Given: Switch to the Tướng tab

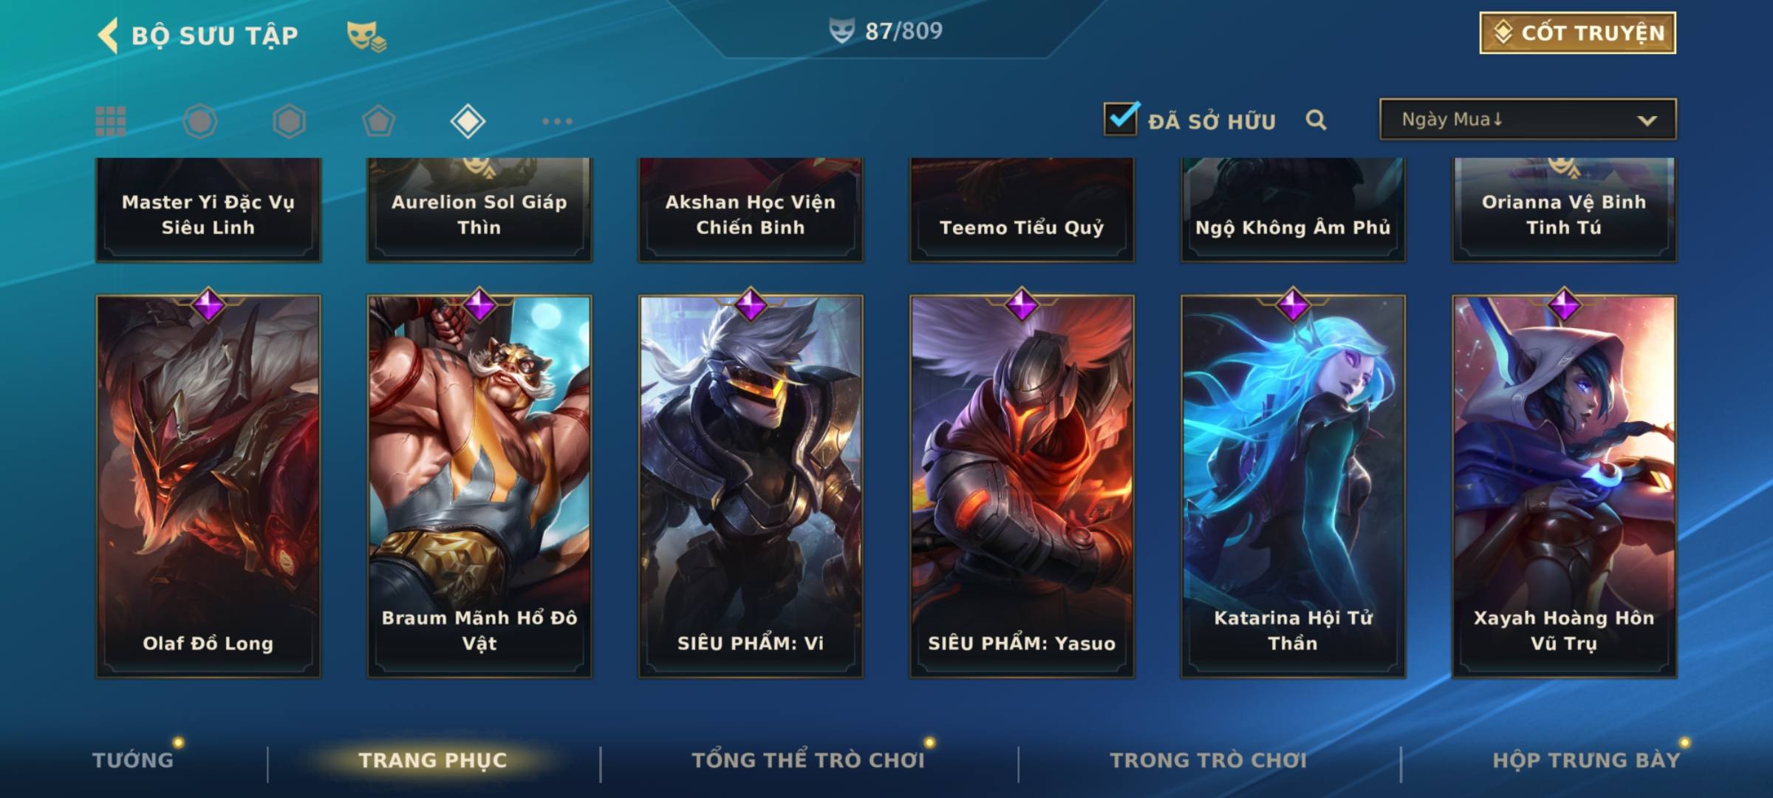Looking at the screenshot, I should tap(133, 760).
